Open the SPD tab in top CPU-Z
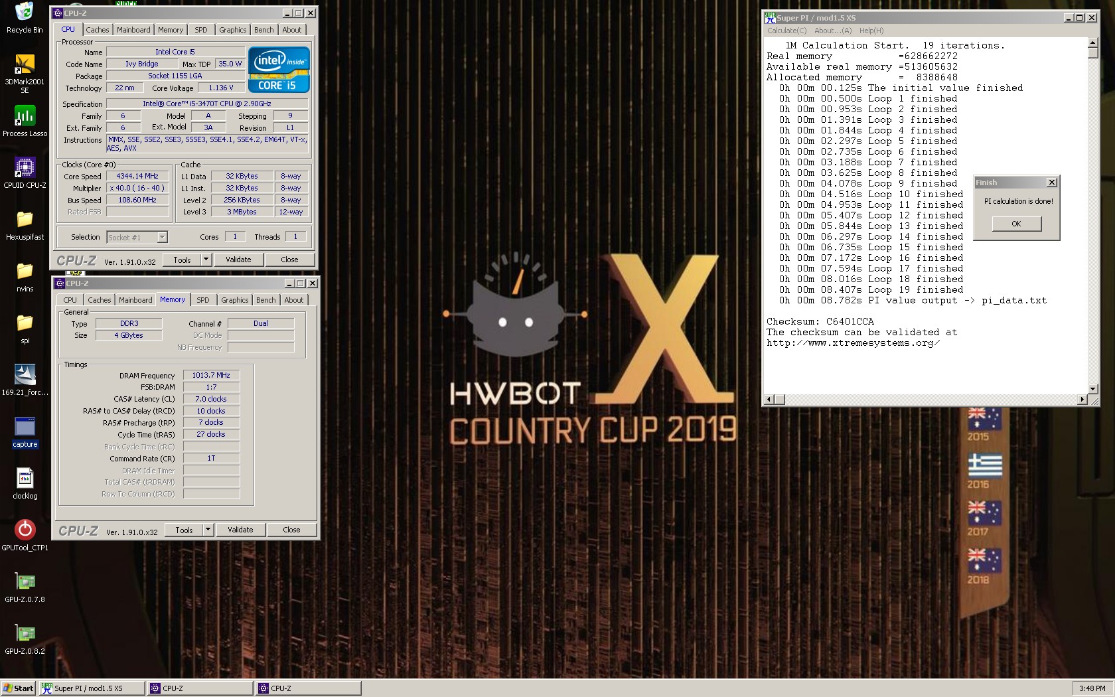 coord(201,30)
